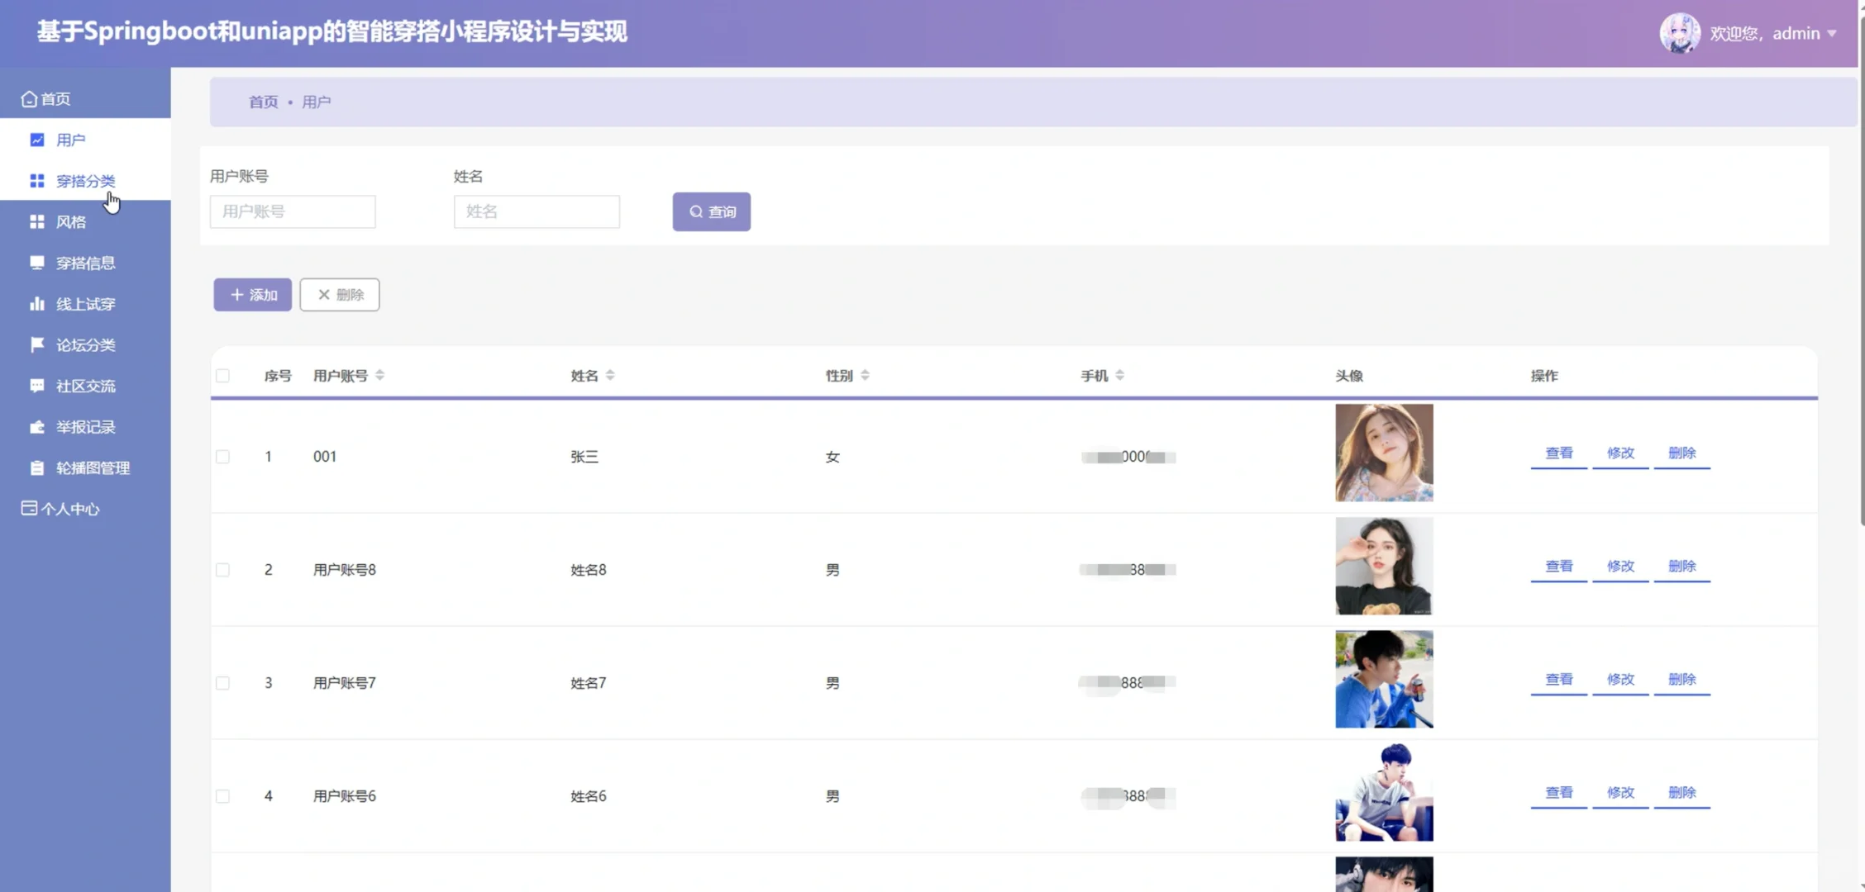This screenshot has height=892, width=1865.
Task: Check the checkbox for user 张三
Action: click(222, 455)
